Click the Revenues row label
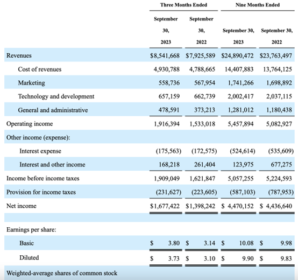298x280 pixels. (x=19, y=55)
